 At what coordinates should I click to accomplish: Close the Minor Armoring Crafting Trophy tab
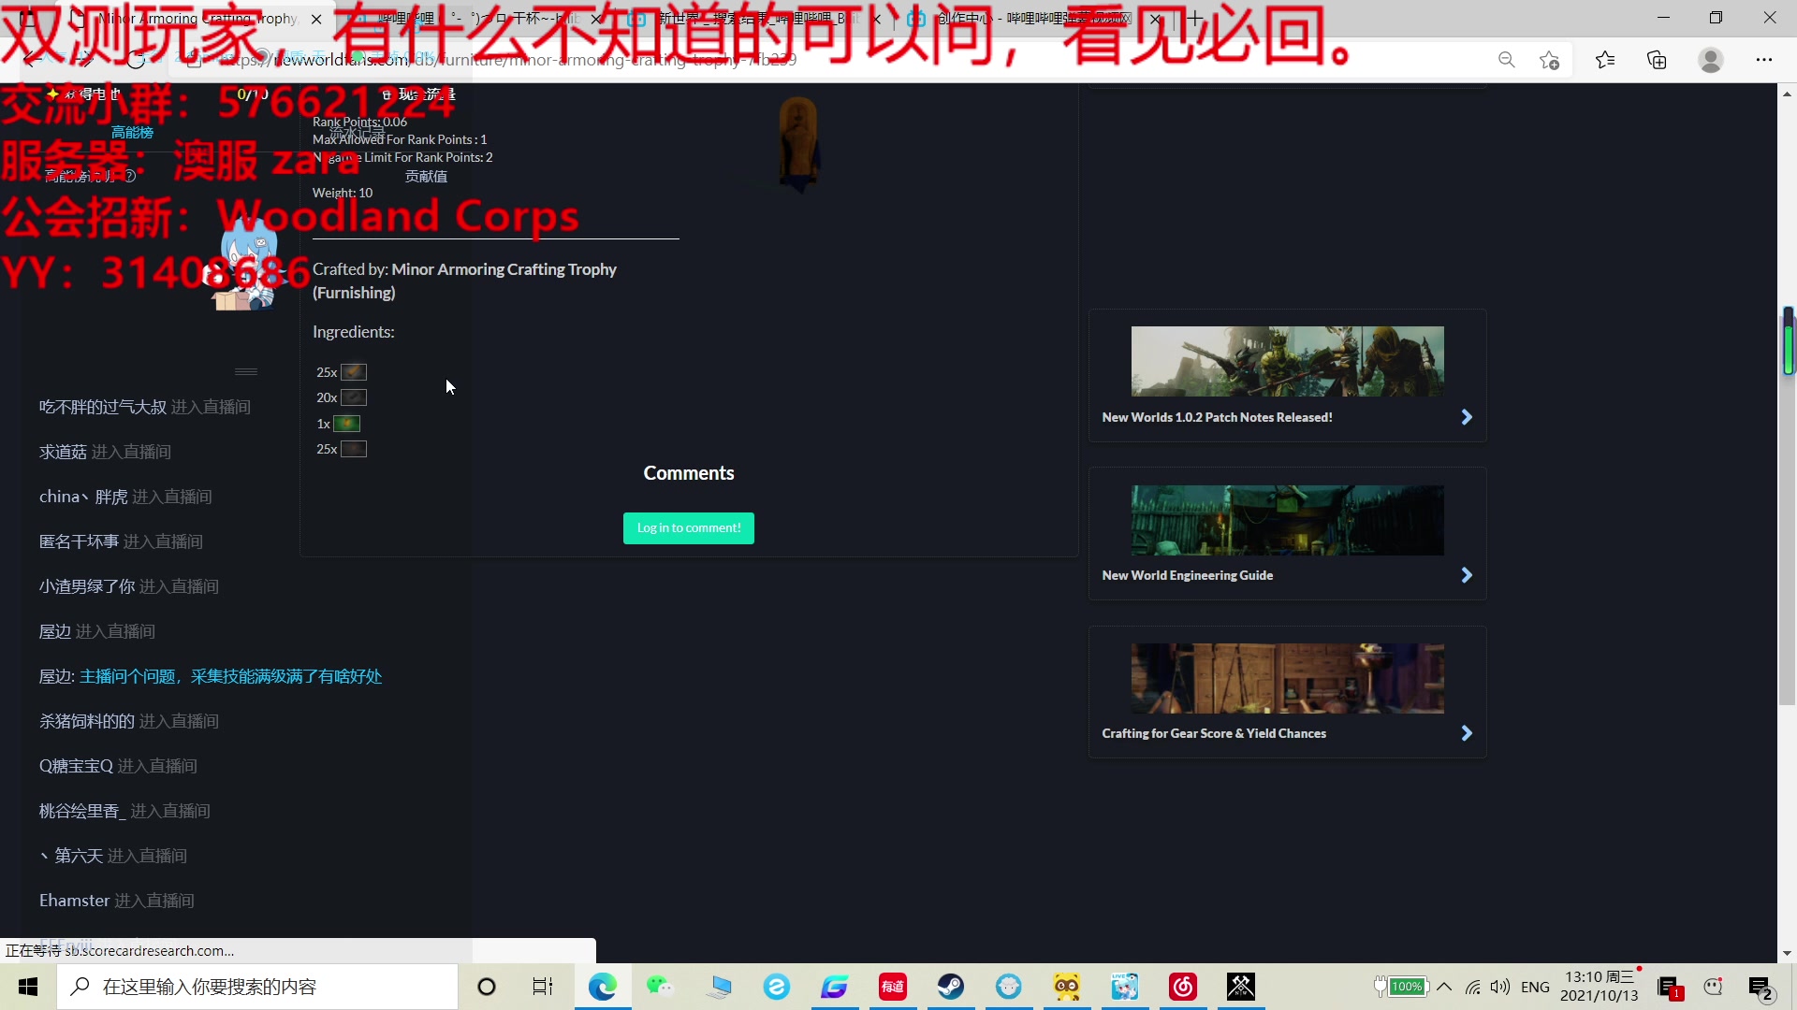316,19
